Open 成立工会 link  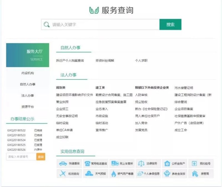181,130
